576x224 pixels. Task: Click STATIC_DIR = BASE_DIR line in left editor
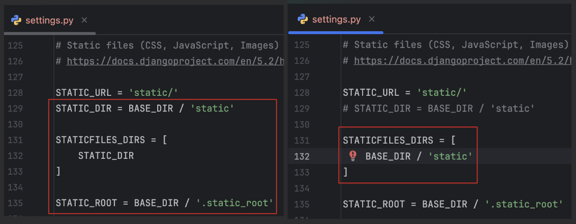145,109
